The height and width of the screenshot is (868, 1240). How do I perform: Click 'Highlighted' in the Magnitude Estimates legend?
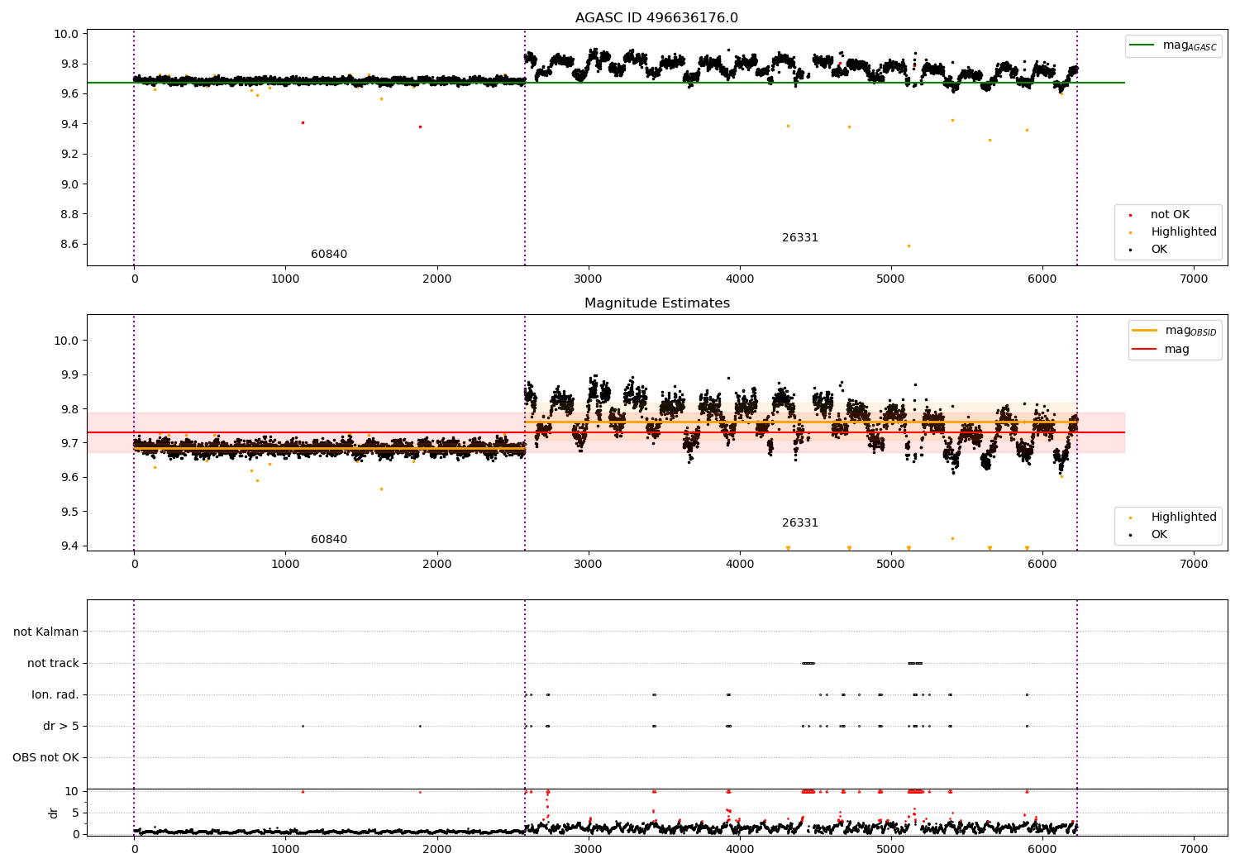1184,517
